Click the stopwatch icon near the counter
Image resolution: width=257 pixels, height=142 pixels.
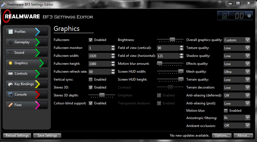249,16
